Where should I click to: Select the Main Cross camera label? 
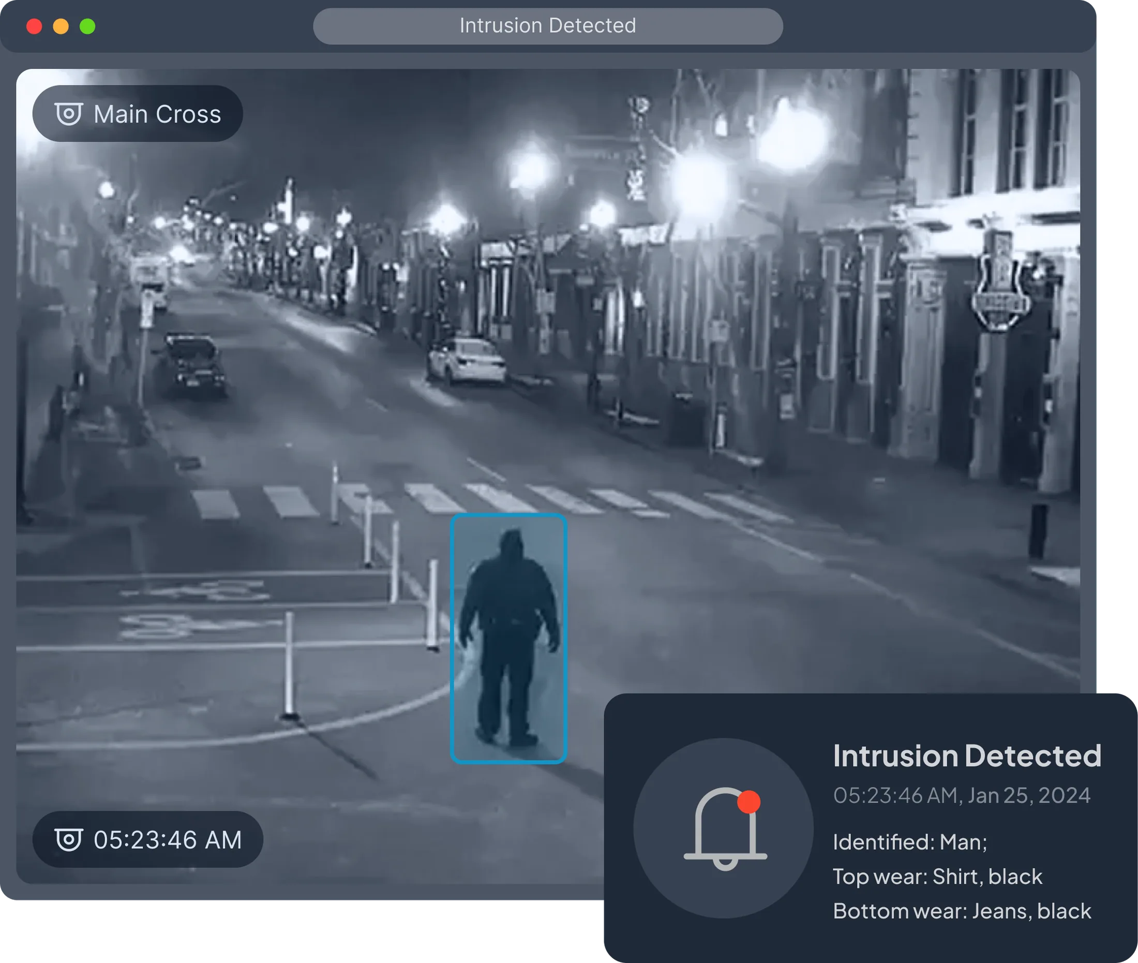[x=138, y=113]
